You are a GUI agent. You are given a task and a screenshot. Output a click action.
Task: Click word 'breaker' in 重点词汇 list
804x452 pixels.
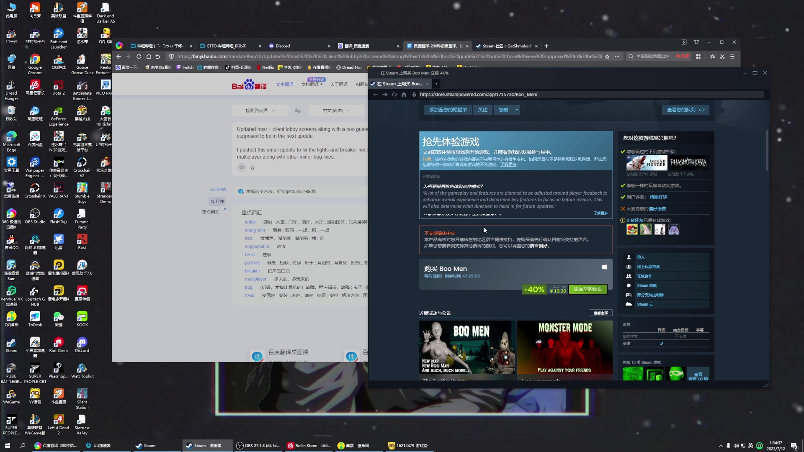coord(253,271)
